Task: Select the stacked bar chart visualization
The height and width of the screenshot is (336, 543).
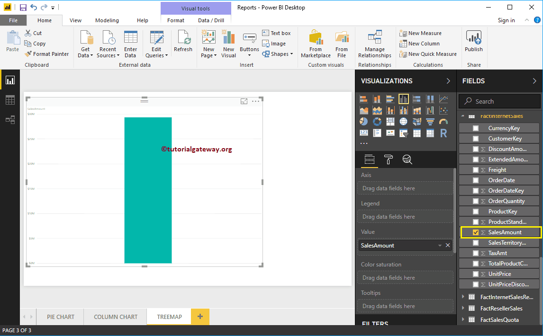Action: coord(363,99)
